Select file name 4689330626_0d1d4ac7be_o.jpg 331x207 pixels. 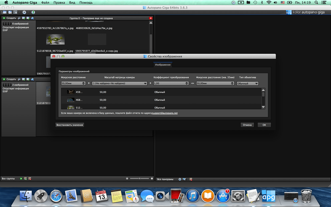point(94,28)
